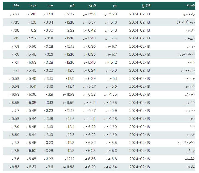Click the 6:54 sunrise time cell
The width and height of the screenshot is (199, 173).
[89, 14]
